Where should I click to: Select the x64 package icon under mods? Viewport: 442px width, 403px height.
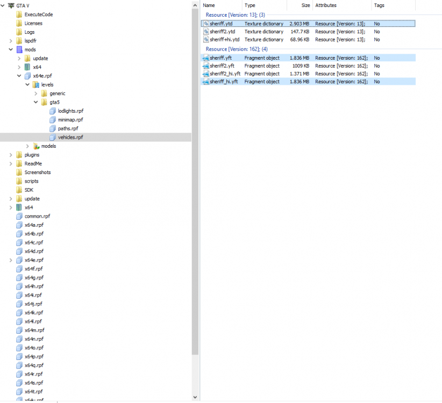pyautogui.click(x=27, y=67)
